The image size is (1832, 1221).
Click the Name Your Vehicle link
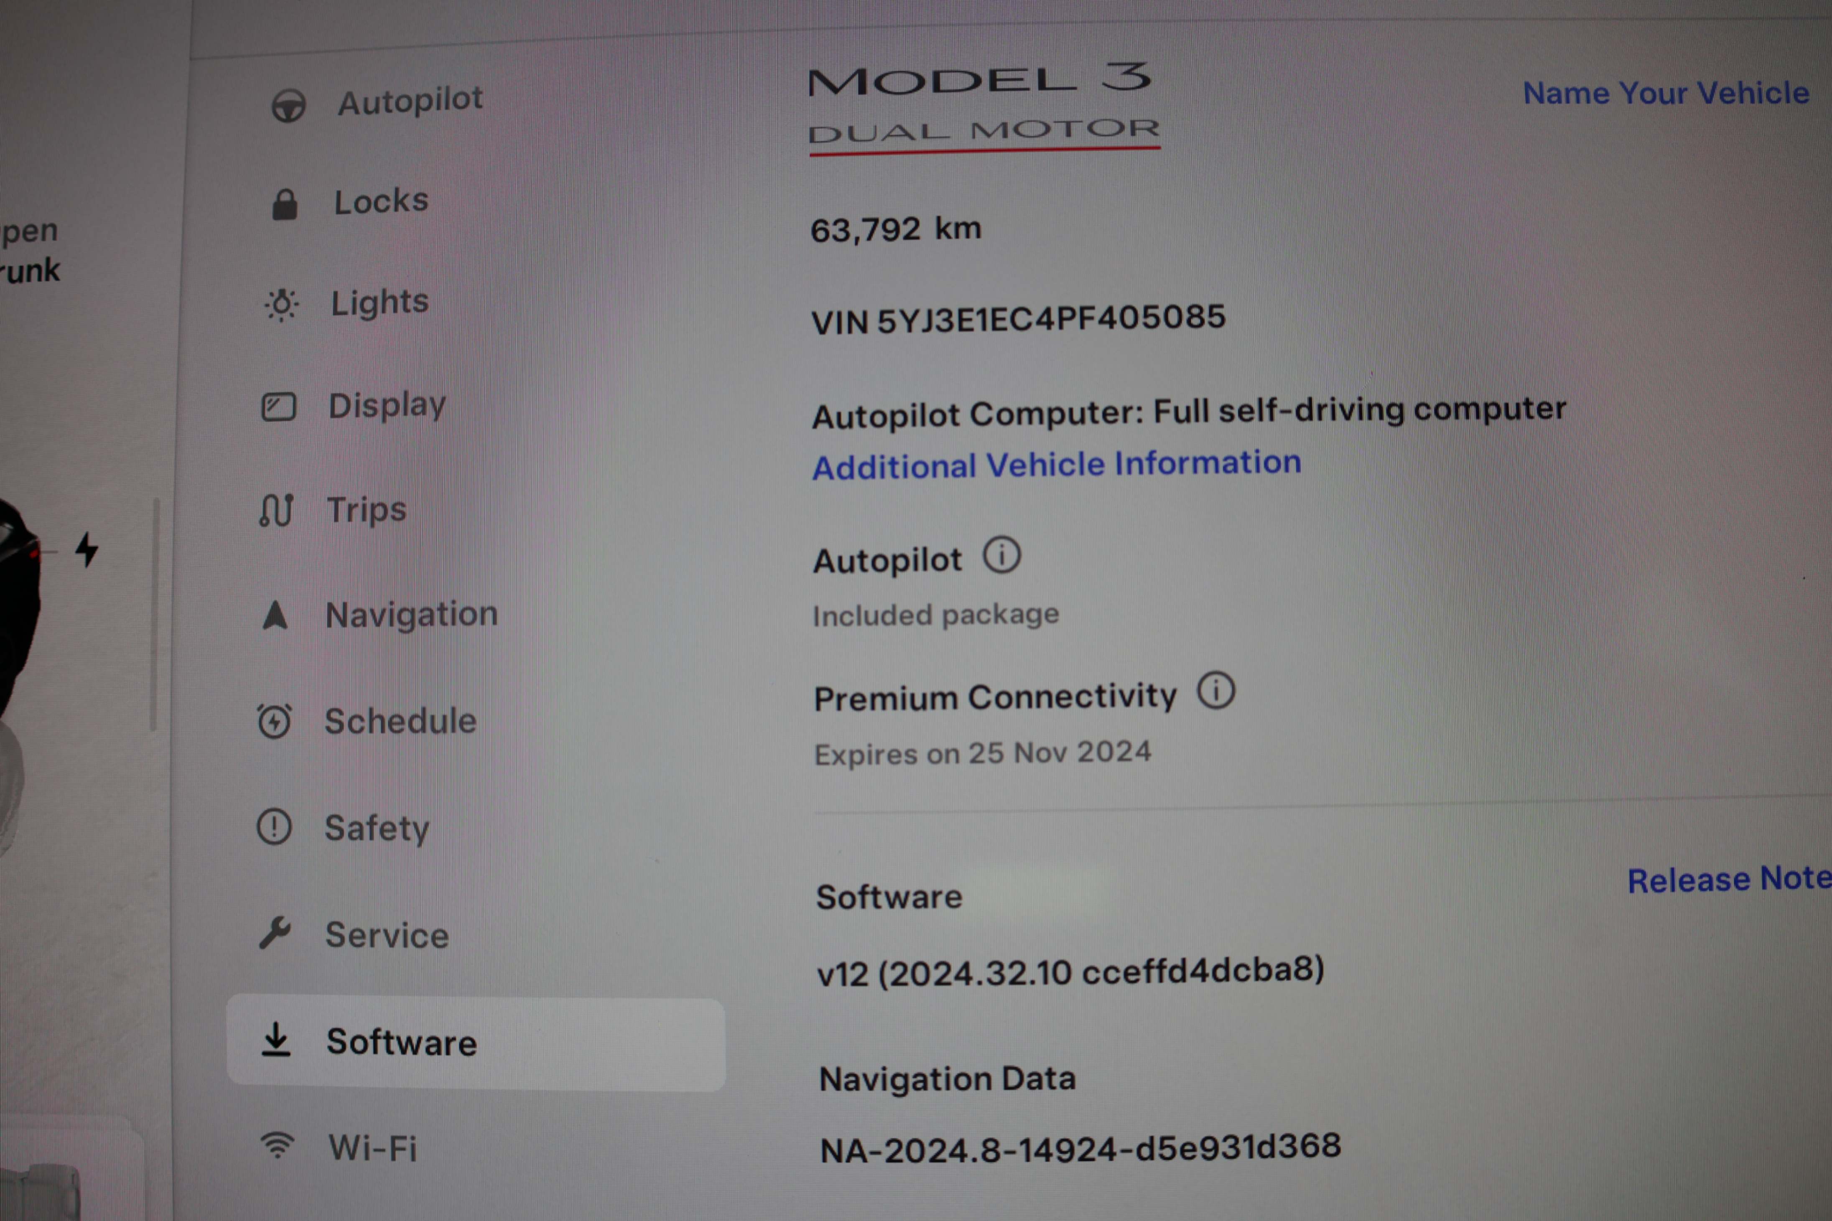point(1666,93)
